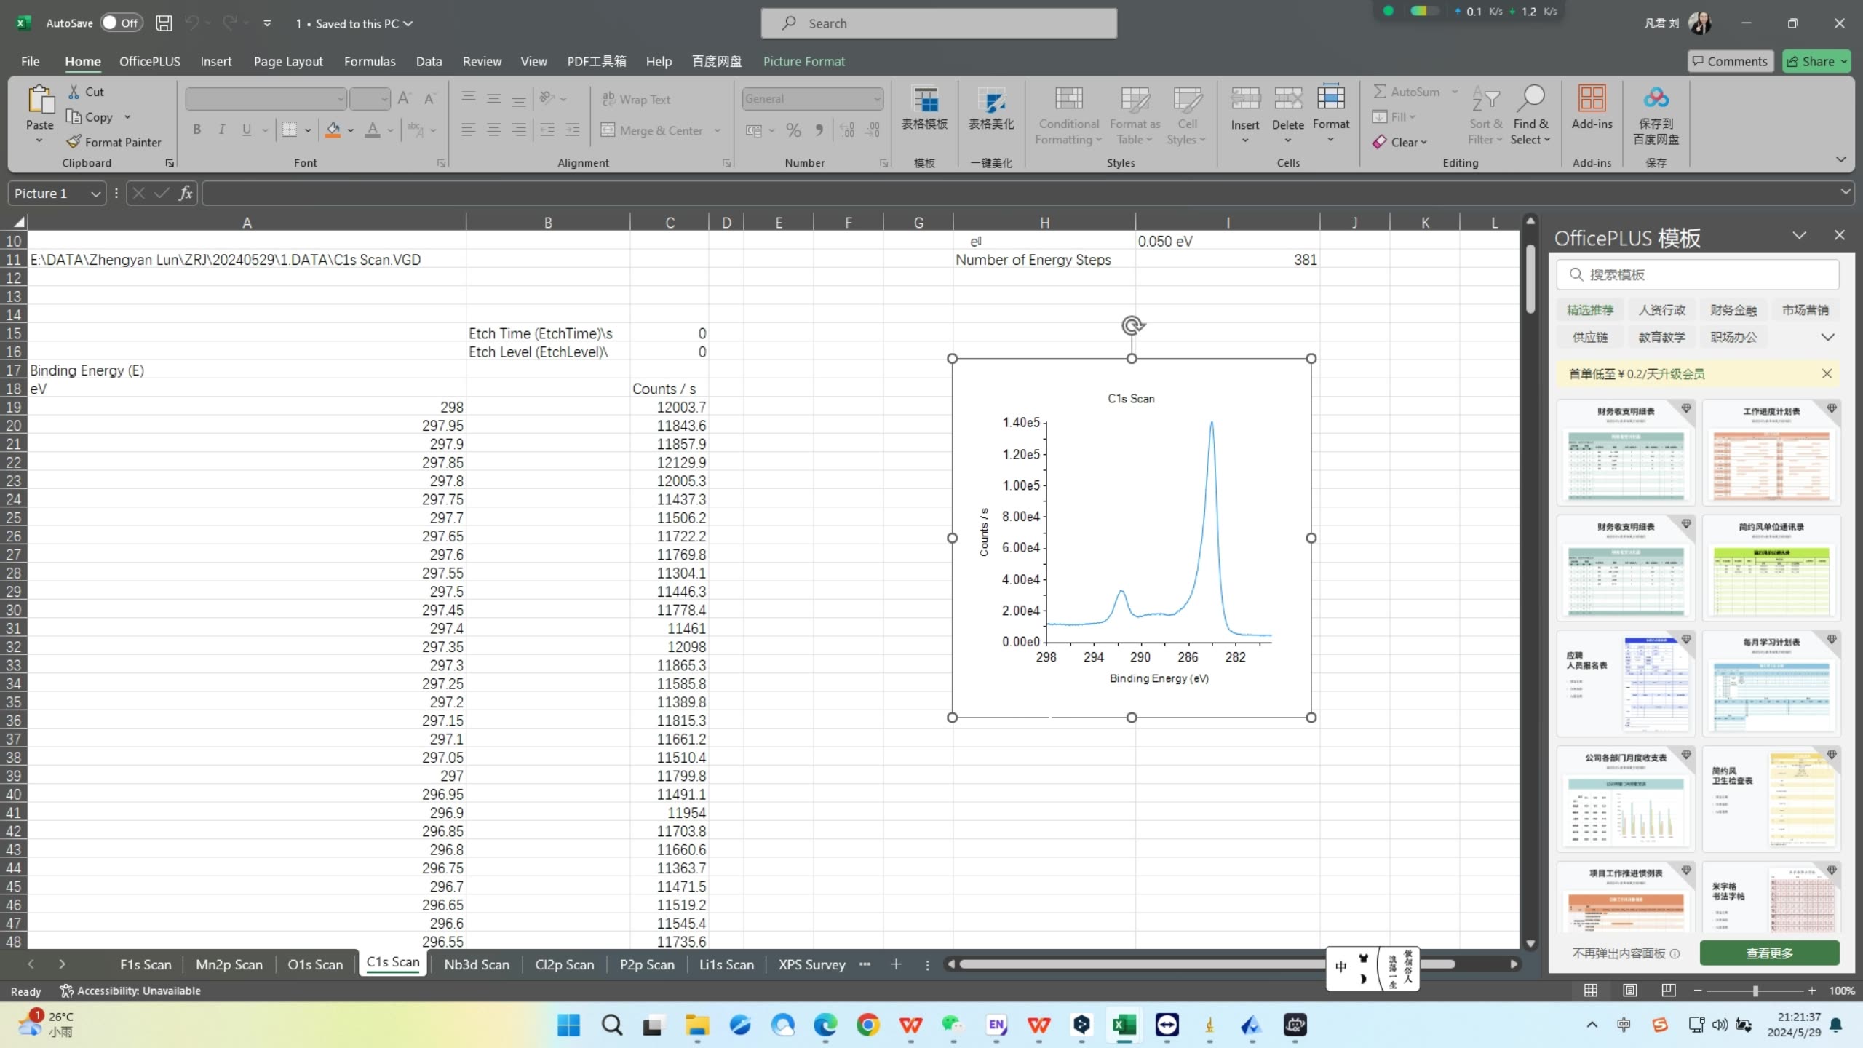The image size is (1863, 1048).
Task: Expand the General number format dropdown
Action: point(875,98)
